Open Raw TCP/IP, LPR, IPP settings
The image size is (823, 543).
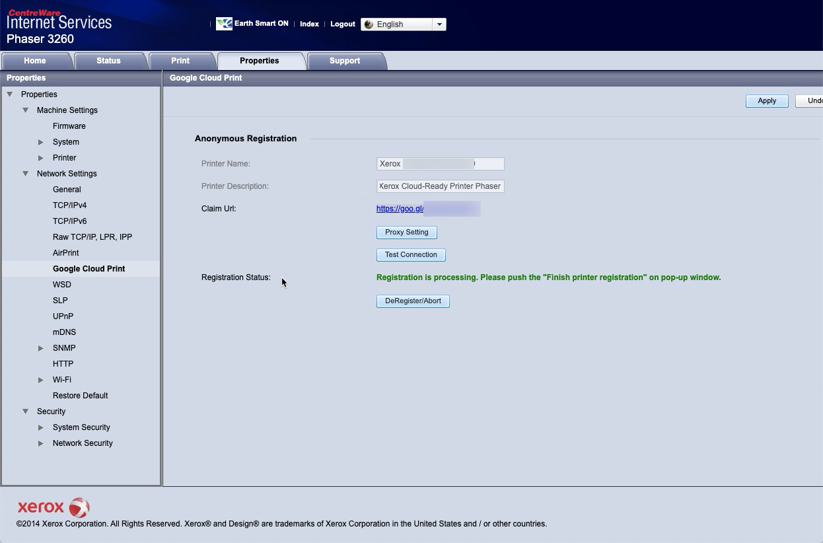coord(92,237)
